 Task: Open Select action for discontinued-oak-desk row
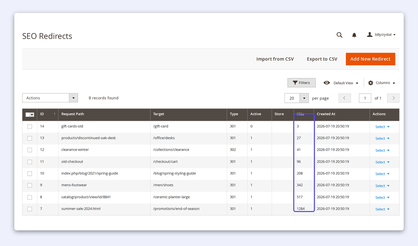point(382,138)
